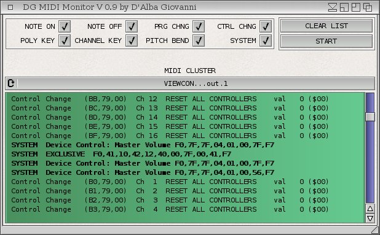Image resolution: width=380 pixels, height=235 pixels.
Task: Select the SYSTEM EXCLUSIVE F0,41,10 row
Action: (185, 154)
